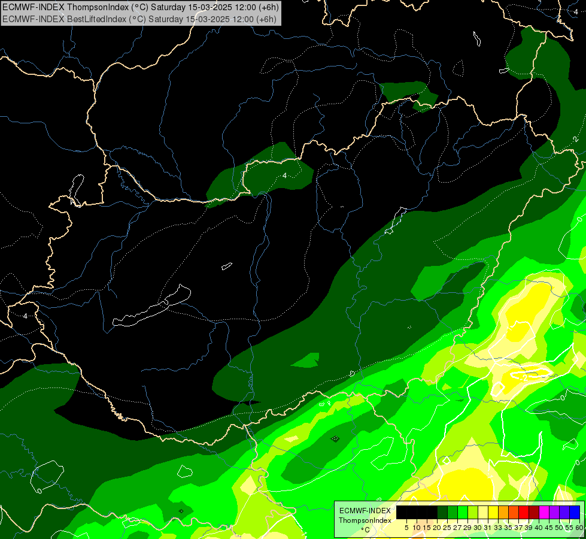Image resolution: width=586 pixels, height=539 pixels.
Task: Click "ECMWF-INDEX" label inside the legend box
Action: pyautogui.click(x=365, y=511)
